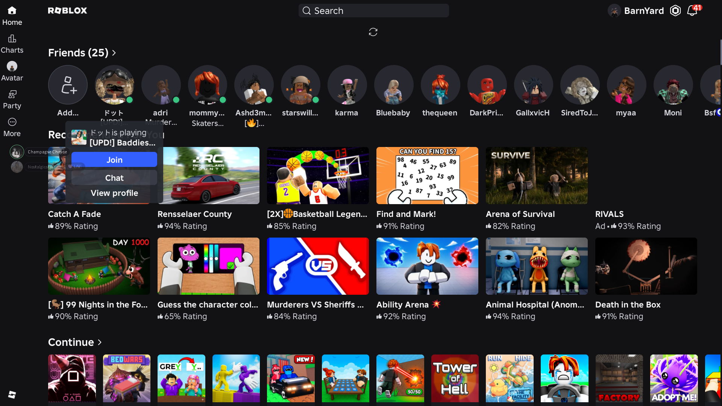Open friend starswill's avatar
Viewport: 722px width, 406px height.
[300, 85]
